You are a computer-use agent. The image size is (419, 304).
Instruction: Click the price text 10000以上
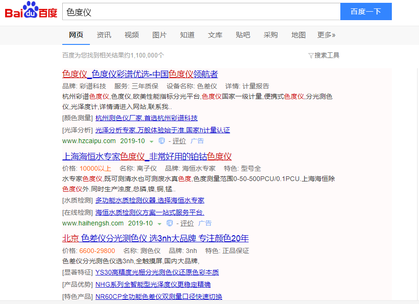click(96, 168)
